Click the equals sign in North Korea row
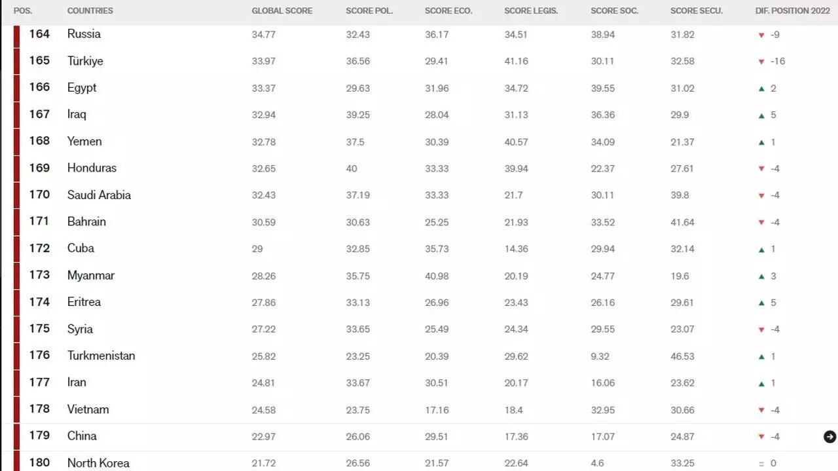 click(x=761, y=464)
